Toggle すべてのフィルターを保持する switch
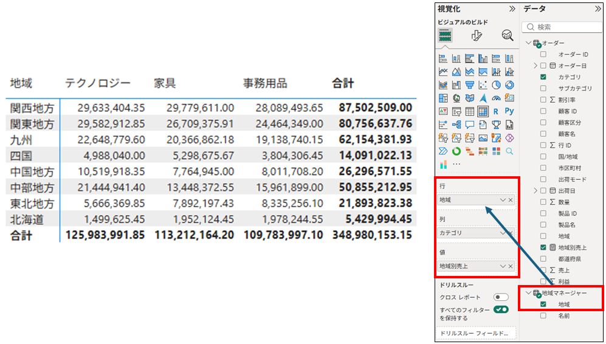 (501, 310)
